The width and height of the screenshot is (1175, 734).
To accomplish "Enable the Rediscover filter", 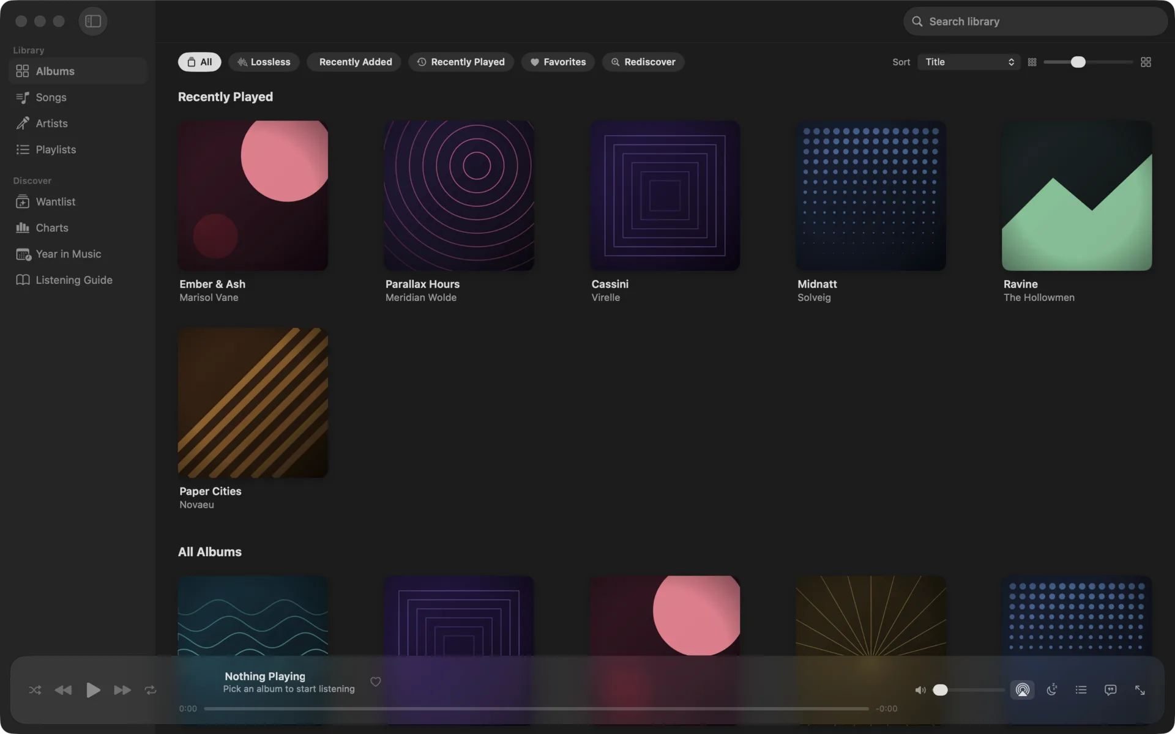I will (x=643, y=62).
